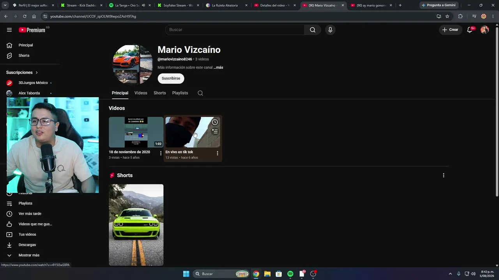This screenshot has width=499, height=280.
Task: Open the browser tab search dropdown
Action: click(x=5, y=5)
